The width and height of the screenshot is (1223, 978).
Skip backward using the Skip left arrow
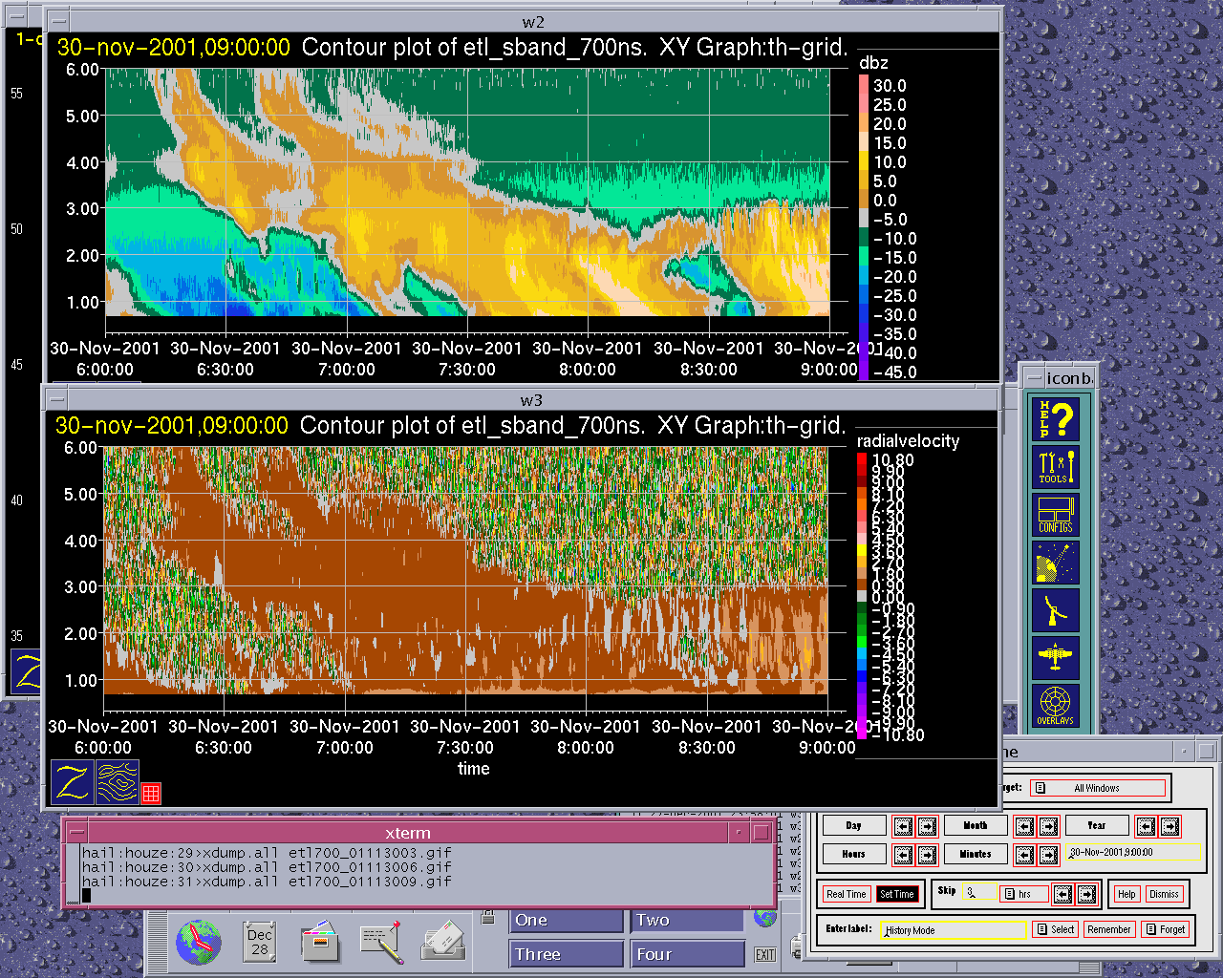[1062, 895]
